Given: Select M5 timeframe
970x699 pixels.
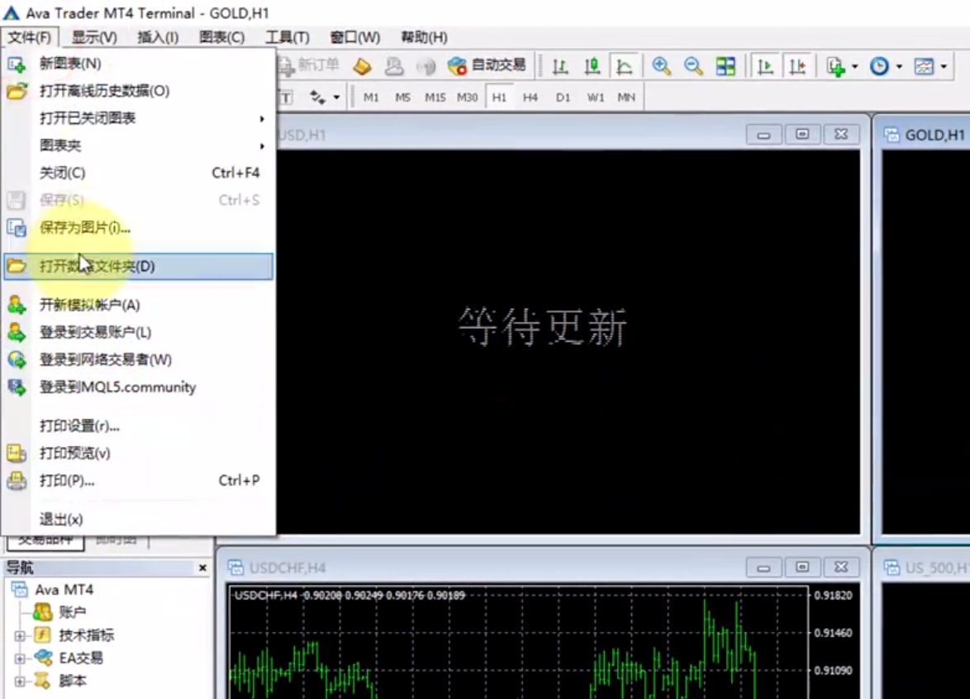Looking at the screenshot, I should pyautogui.click(x=402, y=97).
